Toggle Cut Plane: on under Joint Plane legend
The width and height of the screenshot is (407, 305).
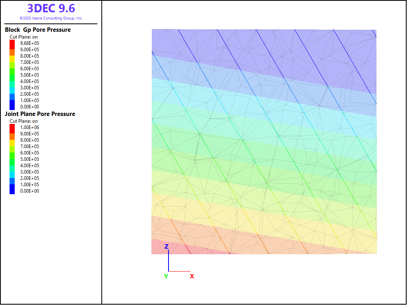(x=23, y=121)
